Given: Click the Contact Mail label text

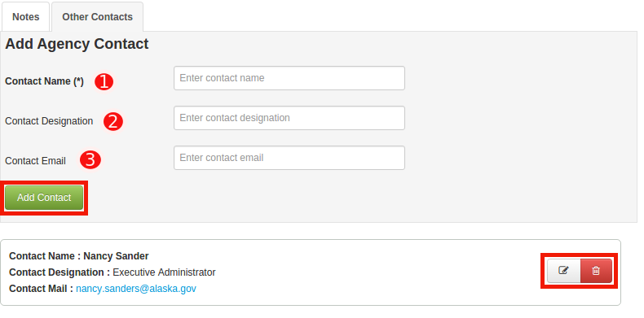Looking at the screenshot, I should coord(41,289).
